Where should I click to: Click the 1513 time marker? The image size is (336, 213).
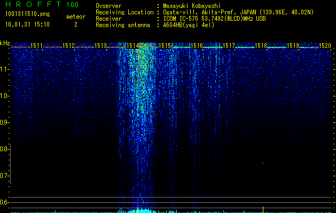click(x=100, y=46)
